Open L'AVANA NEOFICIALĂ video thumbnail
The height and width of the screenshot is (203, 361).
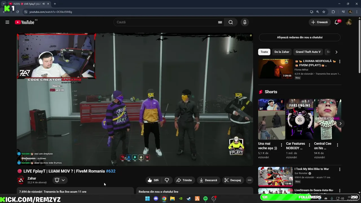point(276,69)
